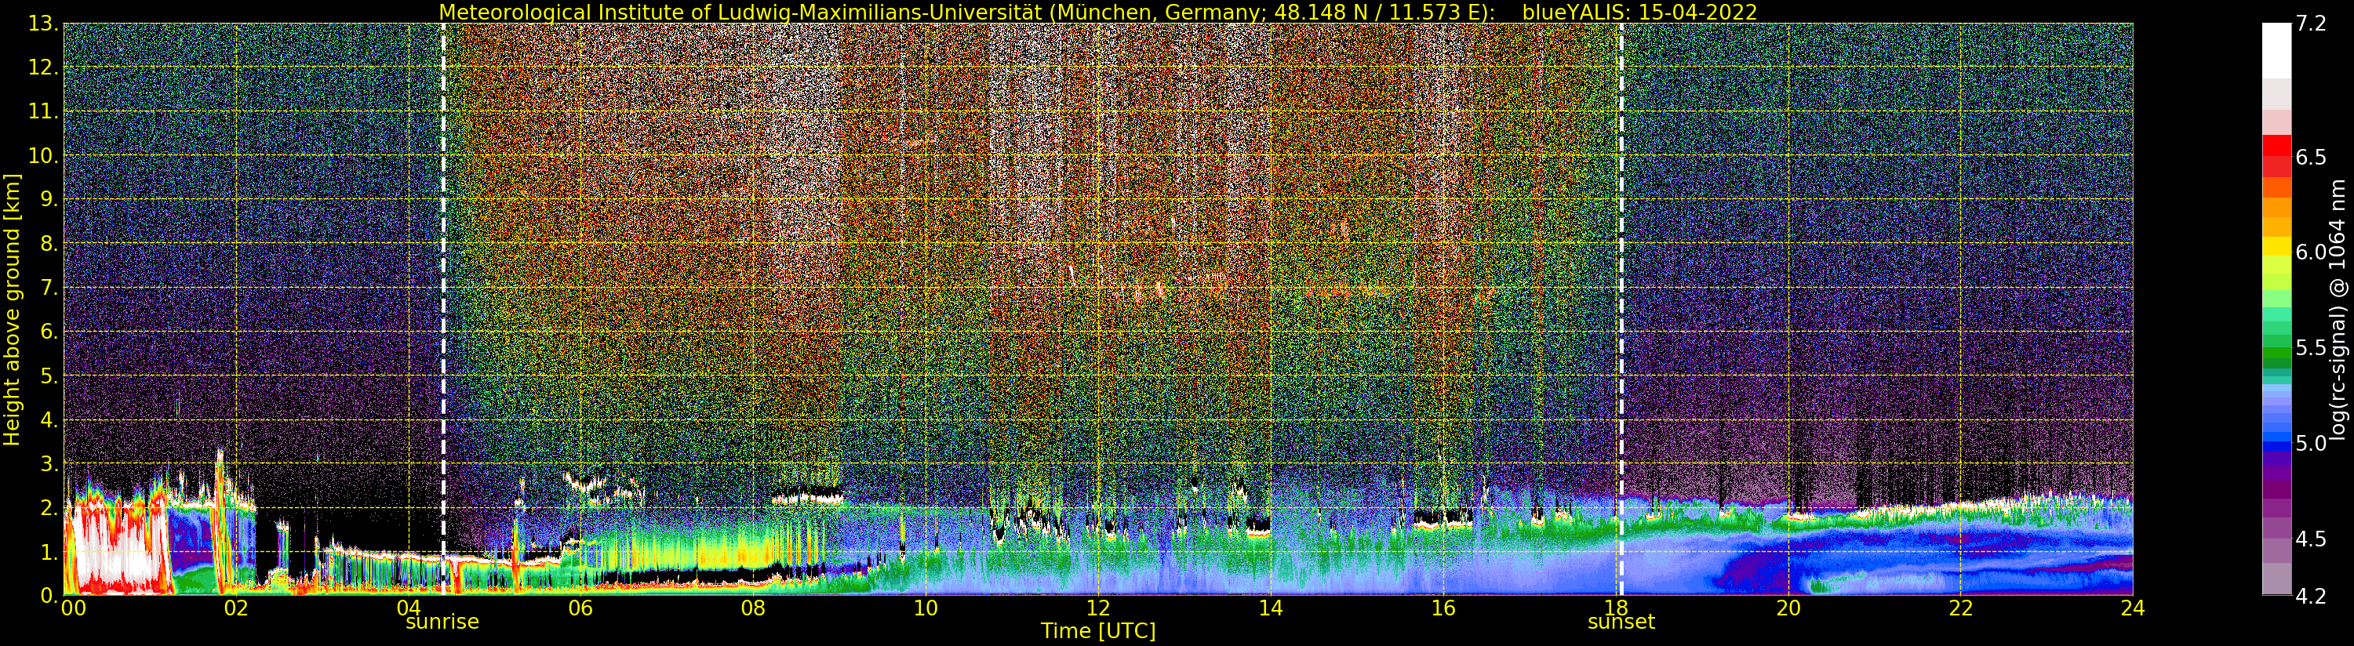The image size is (2354, 646).
Task: Select the '12.' height axis tick
Action: point(44,67)
